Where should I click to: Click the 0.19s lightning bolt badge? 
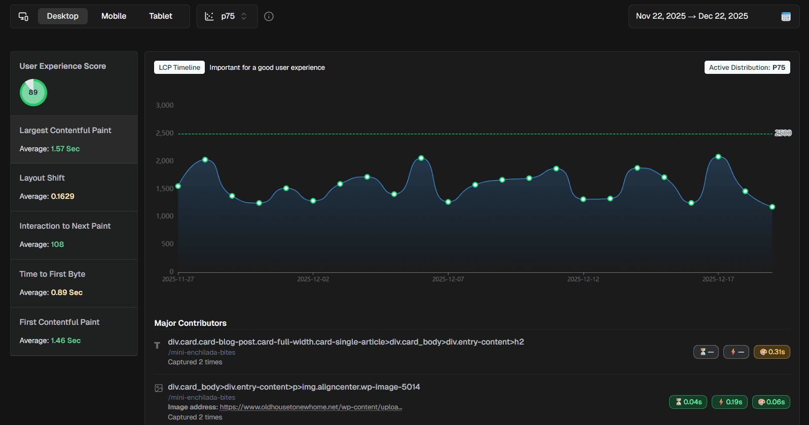[730, 402]
